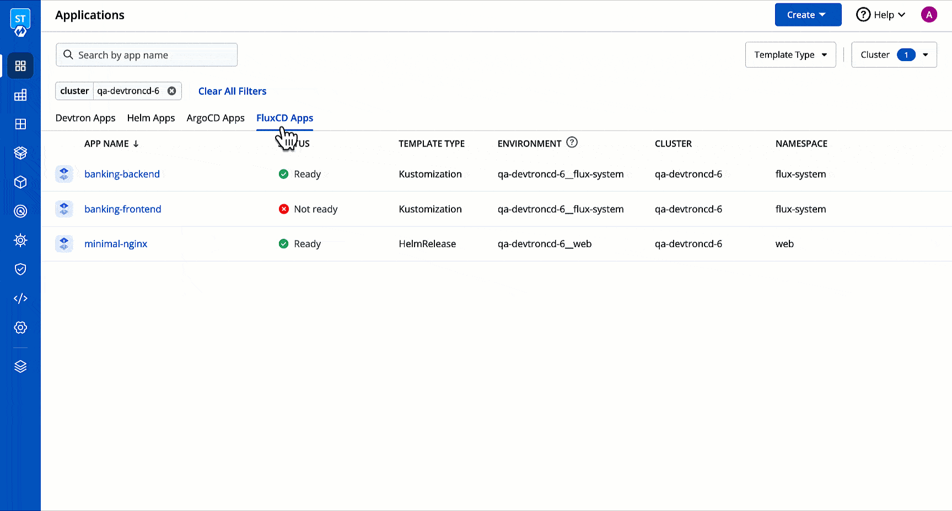Viewport: 952px width, 511px height.
Task: Click the Environment column header text
Action: pyautogui.click(x=529, y=144)
